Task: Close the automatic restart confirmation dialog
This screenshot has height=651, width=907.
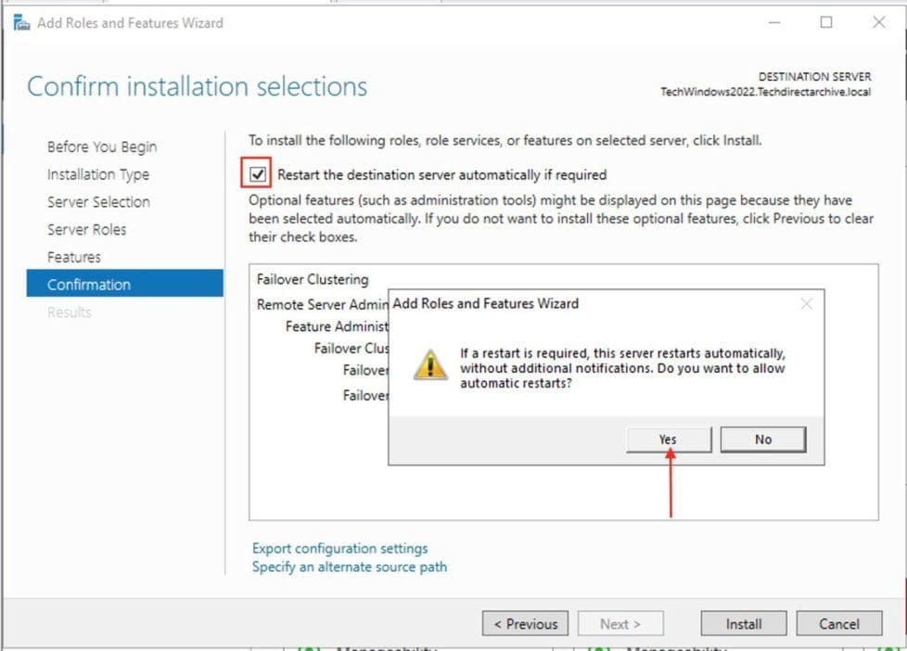Action: [x=806, y=303]
